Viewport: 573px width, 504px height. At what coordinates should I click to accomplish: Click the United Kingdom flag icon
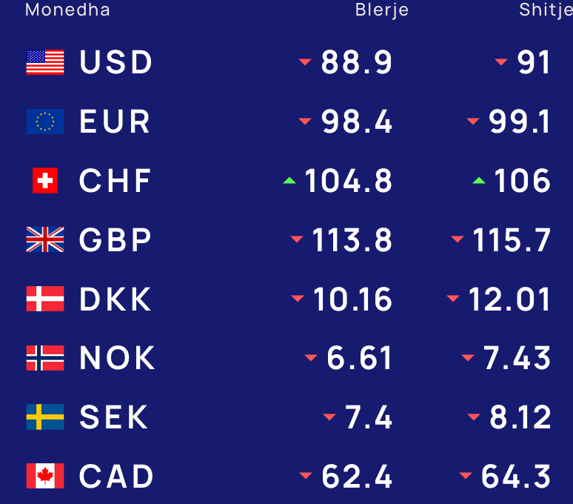(x=45, y=239)
